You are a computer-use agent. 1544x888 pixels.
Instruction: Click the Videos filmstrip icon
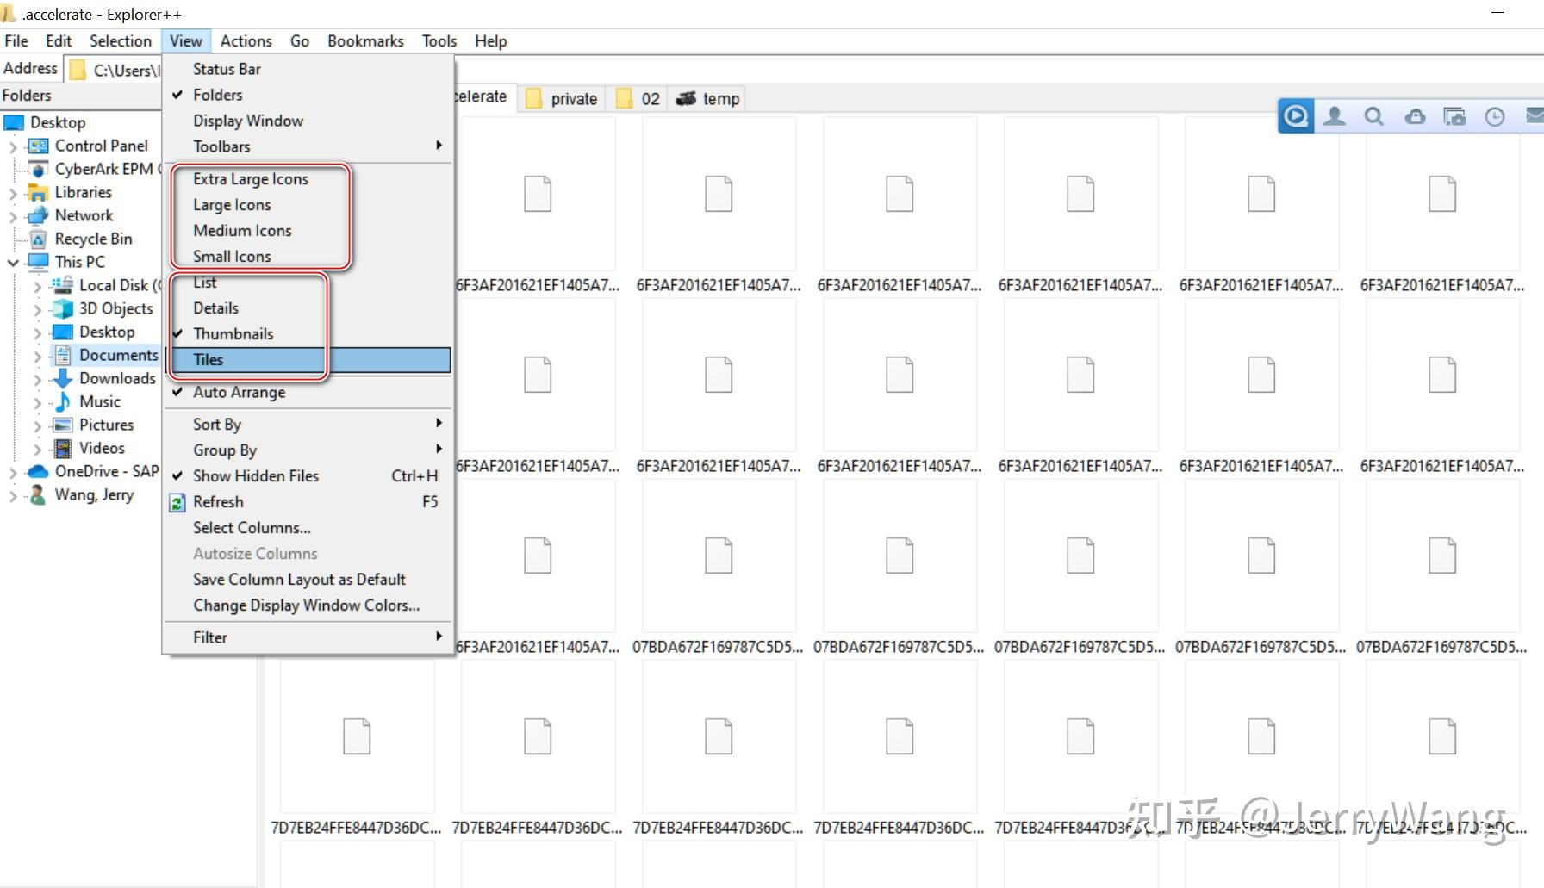63,448
